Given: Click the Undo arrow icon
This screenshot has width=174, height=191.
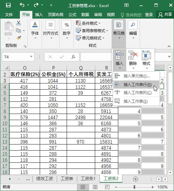Looking at the screenshot, I should [22, 5].
